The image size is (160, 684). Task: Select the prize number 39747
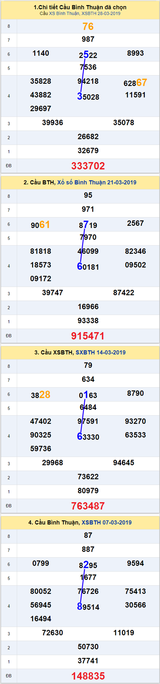tap(53, 293)
